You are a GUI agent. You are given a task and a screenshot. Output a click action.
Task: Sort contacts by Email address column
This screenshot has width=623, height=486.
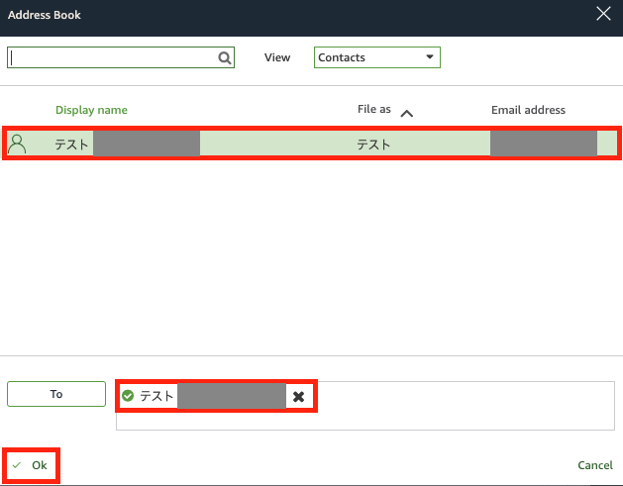point(528,110)
